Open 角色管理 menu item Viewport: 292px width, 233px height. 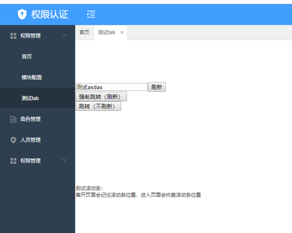pos(38,119)
